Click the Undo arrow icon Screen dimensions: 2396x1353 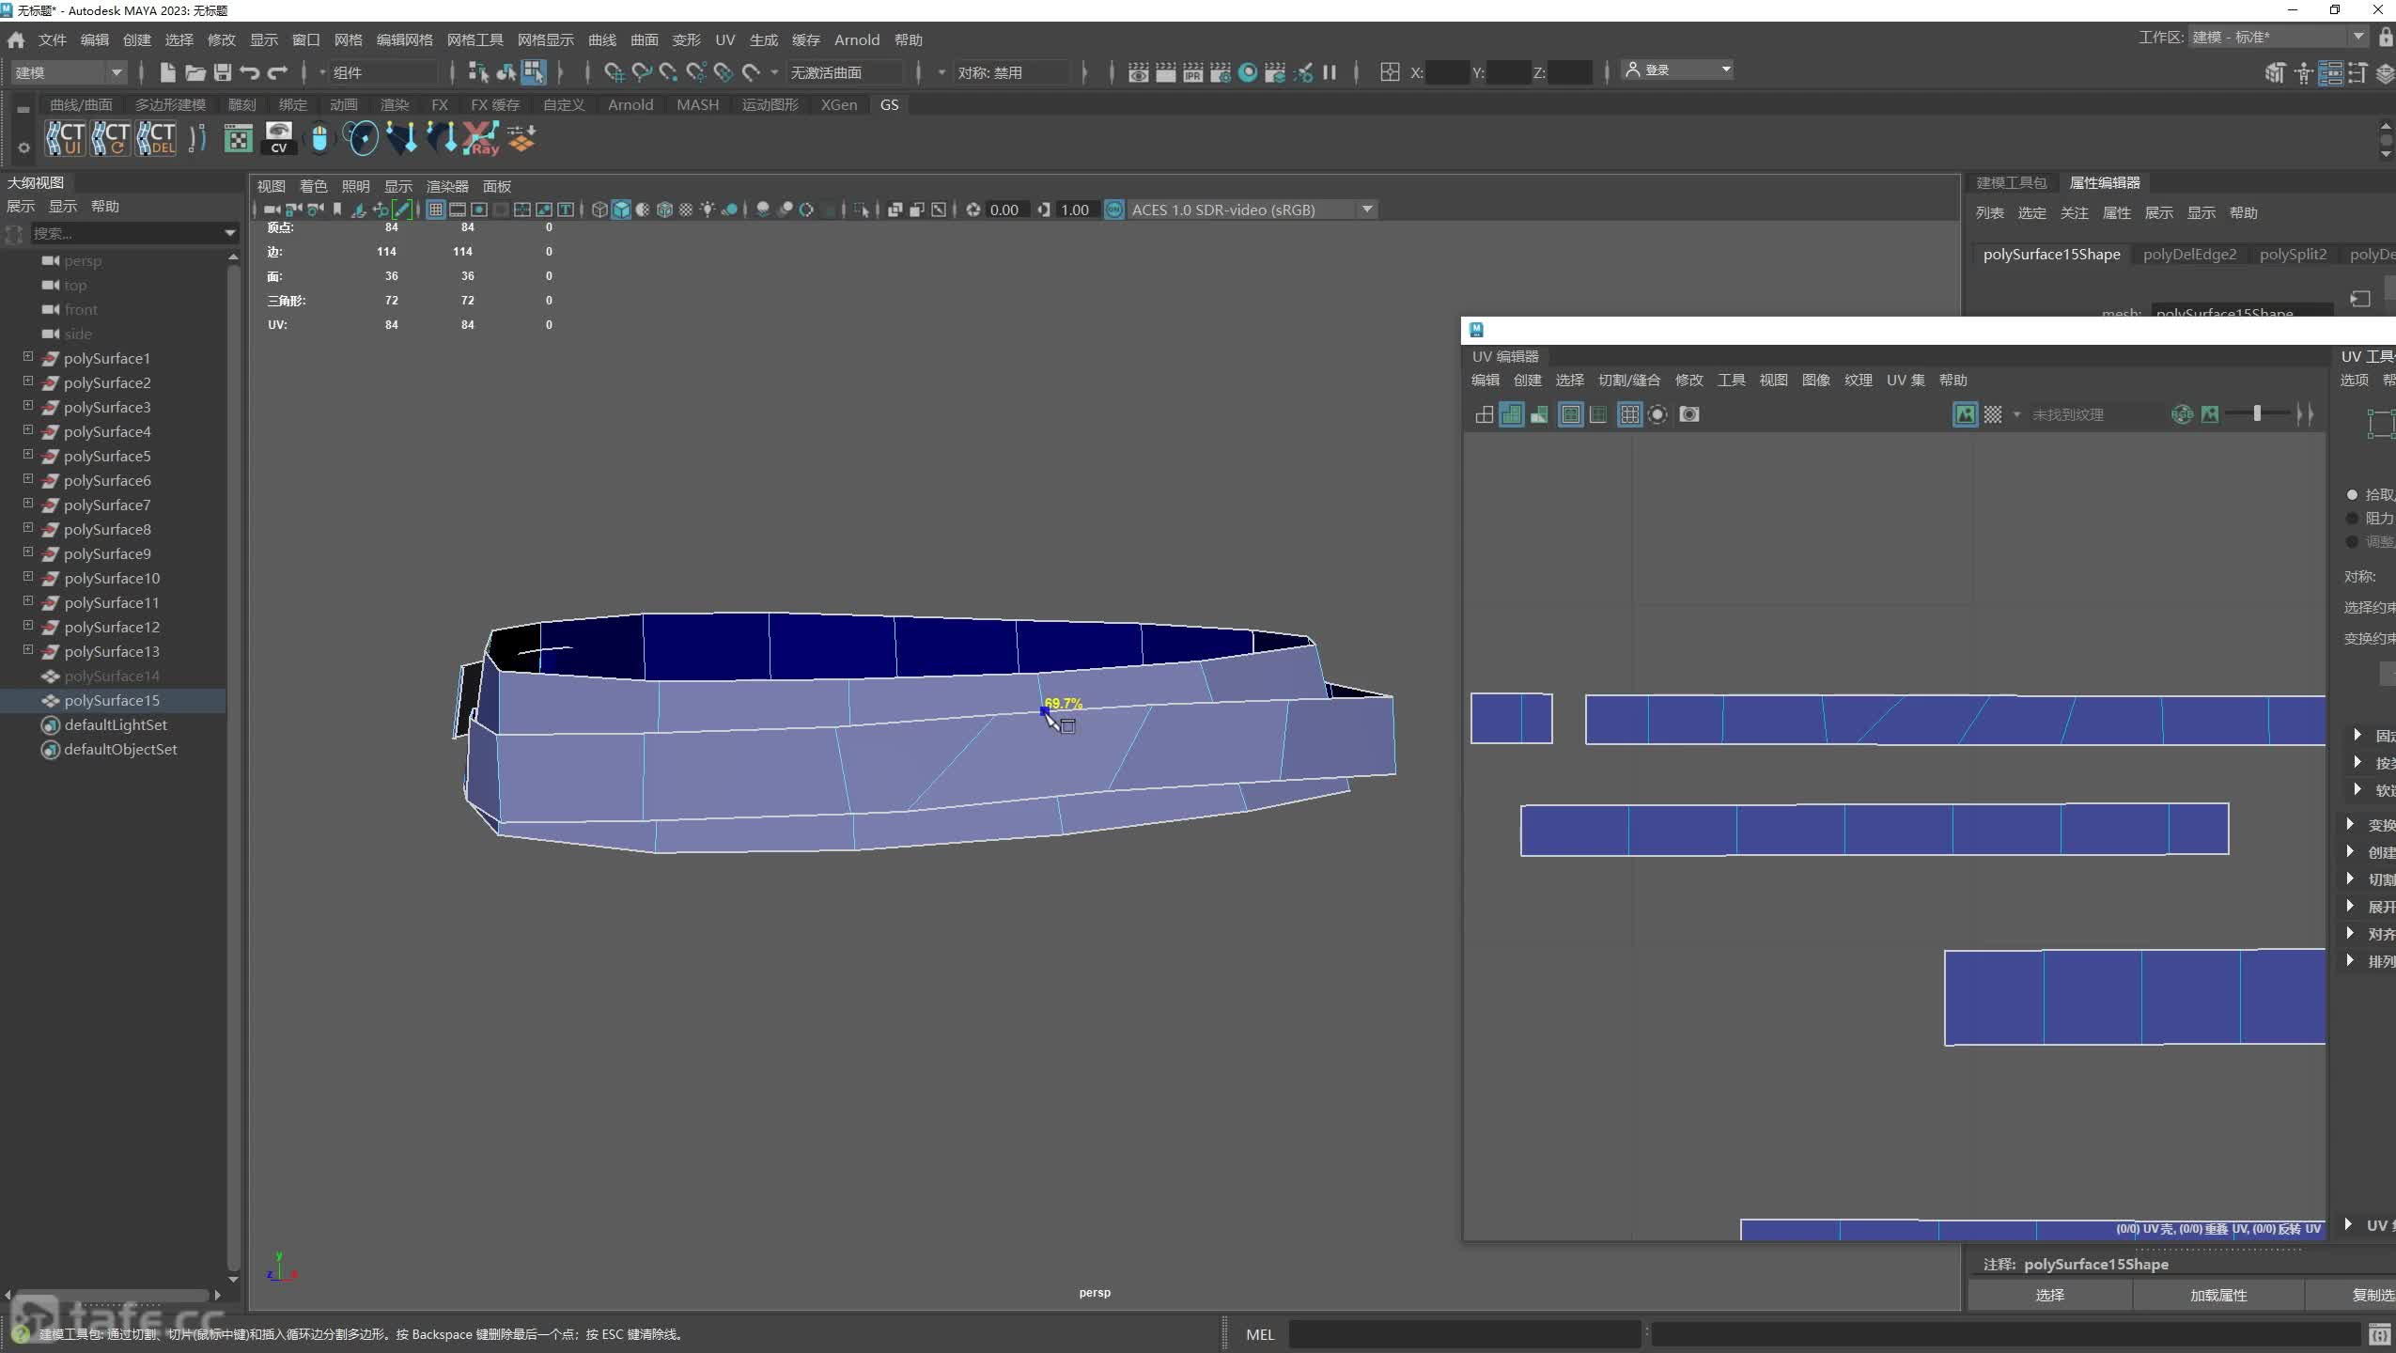(250, 72)
